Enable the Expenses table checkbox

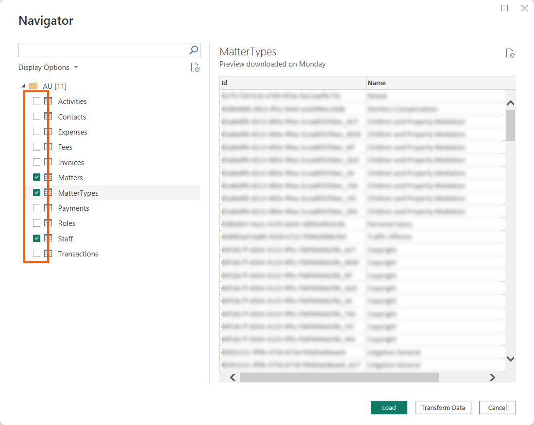tap(36, 132)
